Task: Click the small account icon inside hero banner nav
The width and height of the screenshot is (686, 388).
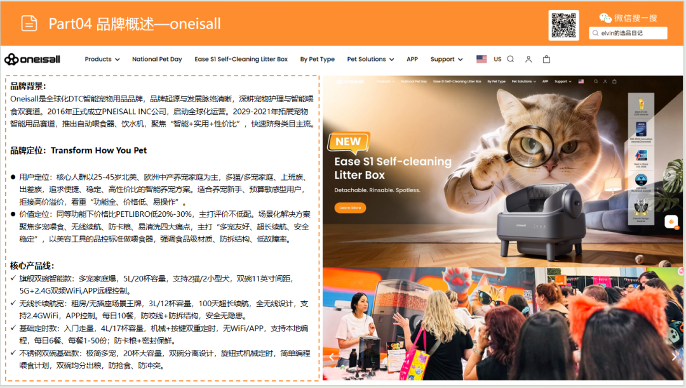Action: tap(605, 82)
